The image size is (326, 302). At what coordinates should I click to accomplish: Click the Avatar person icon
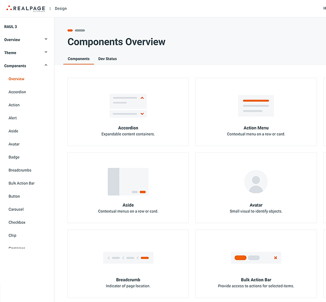[x=256, y=182]
